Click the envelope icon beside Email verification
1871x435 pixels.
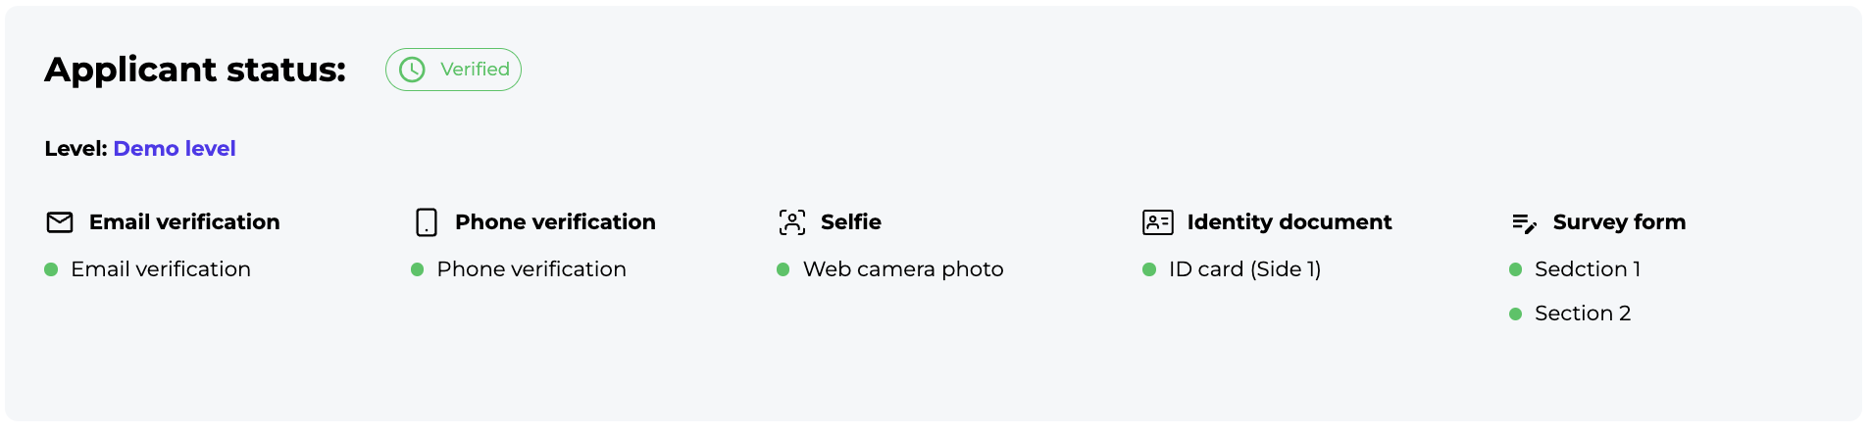[60, 222]
